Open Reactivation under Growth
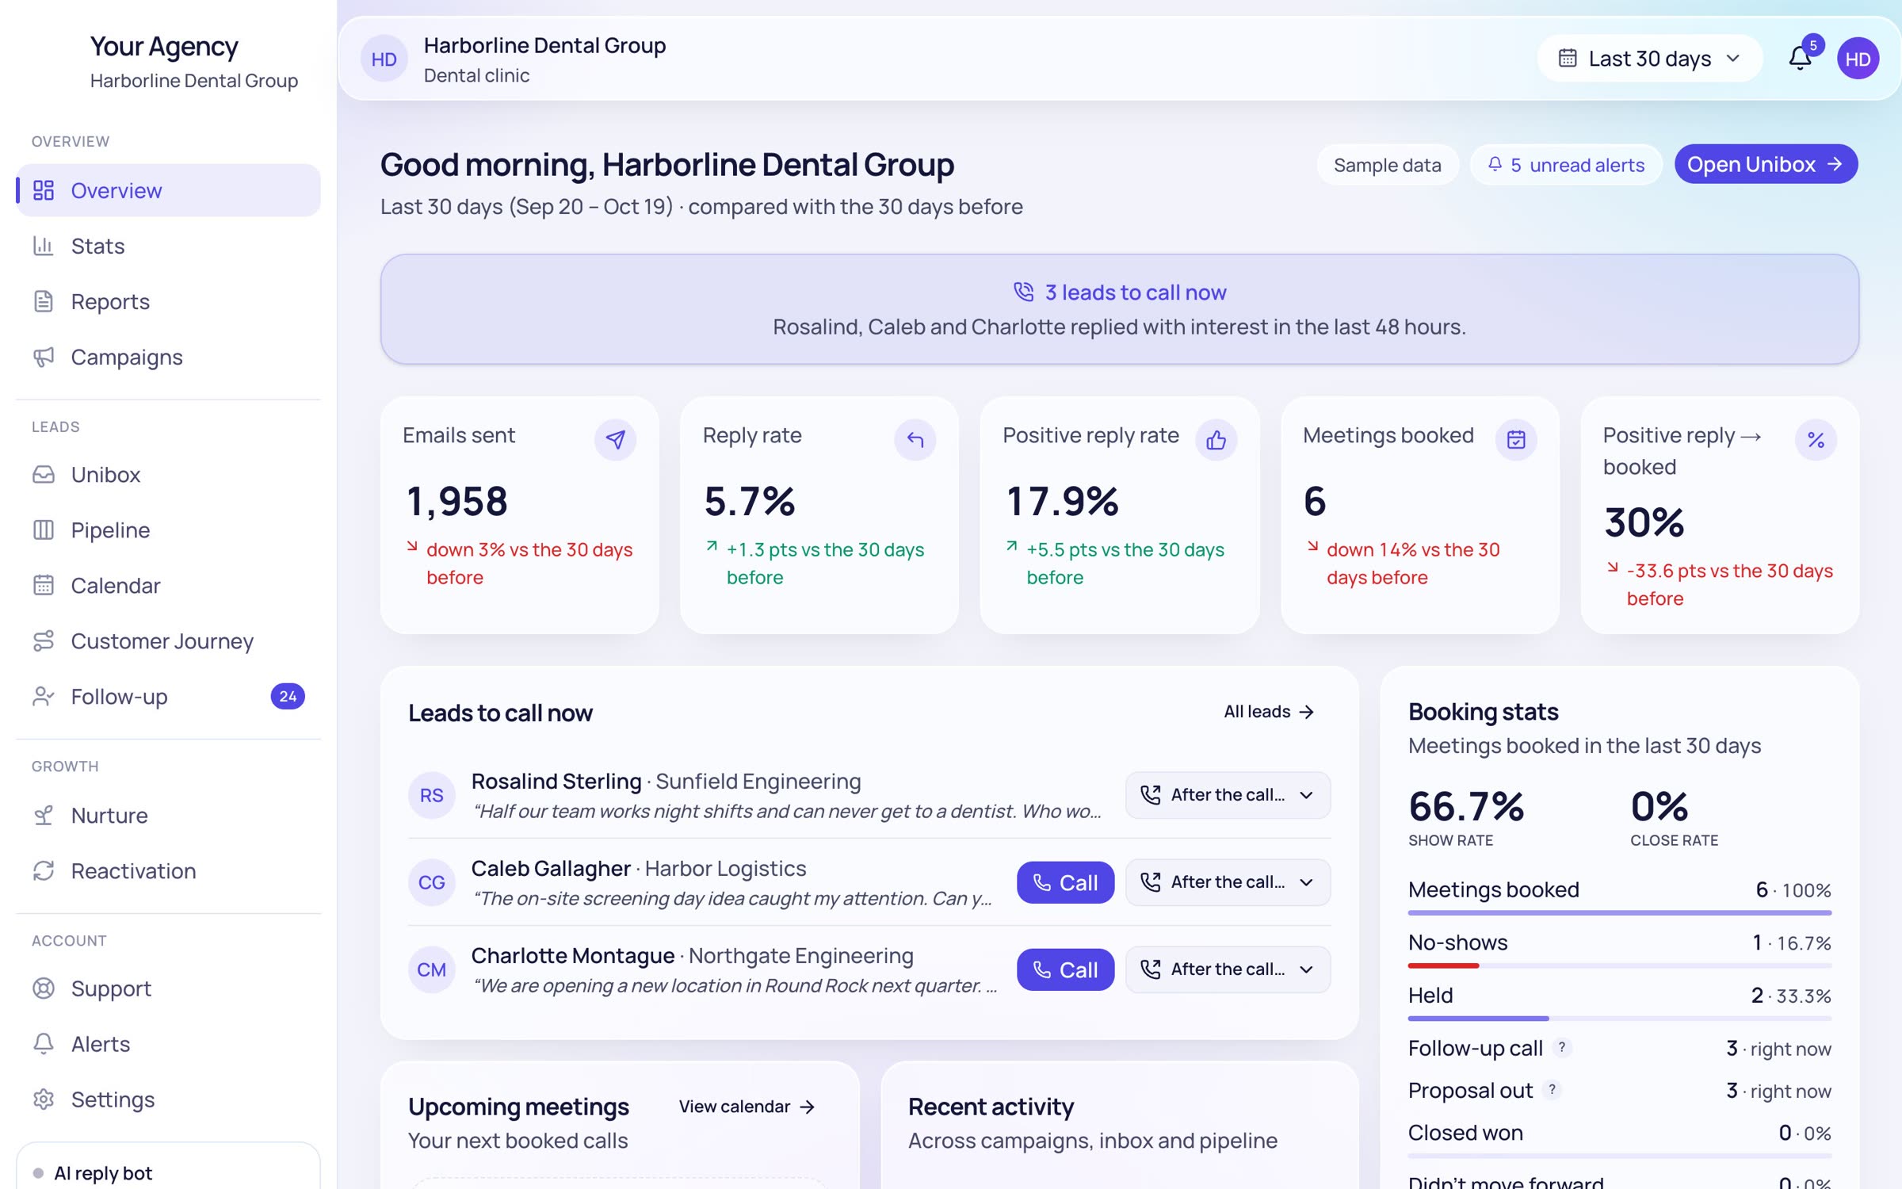1902x1189 pixels. pyautogui.click(x=168, y=870)
